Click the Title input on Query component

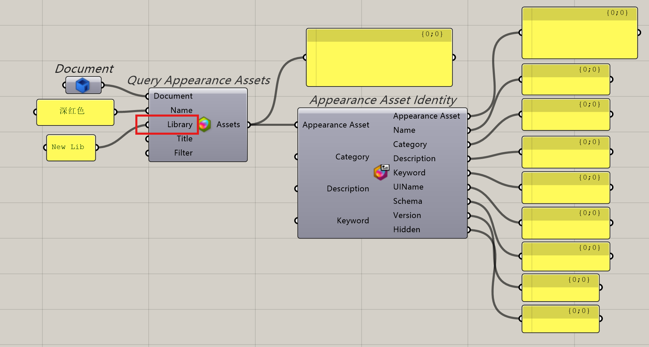coord(184,139)
